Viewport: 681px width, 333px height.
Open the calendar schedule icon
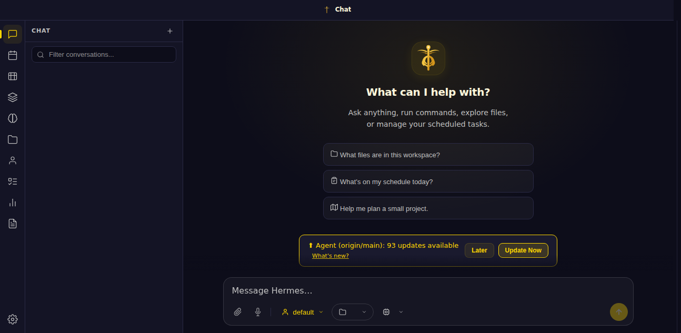click(13, 55)
